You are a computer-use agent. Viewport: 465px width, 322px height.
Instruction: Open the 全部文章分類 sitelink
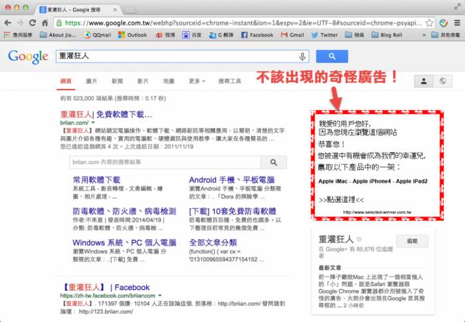click(x=213, y=242)
